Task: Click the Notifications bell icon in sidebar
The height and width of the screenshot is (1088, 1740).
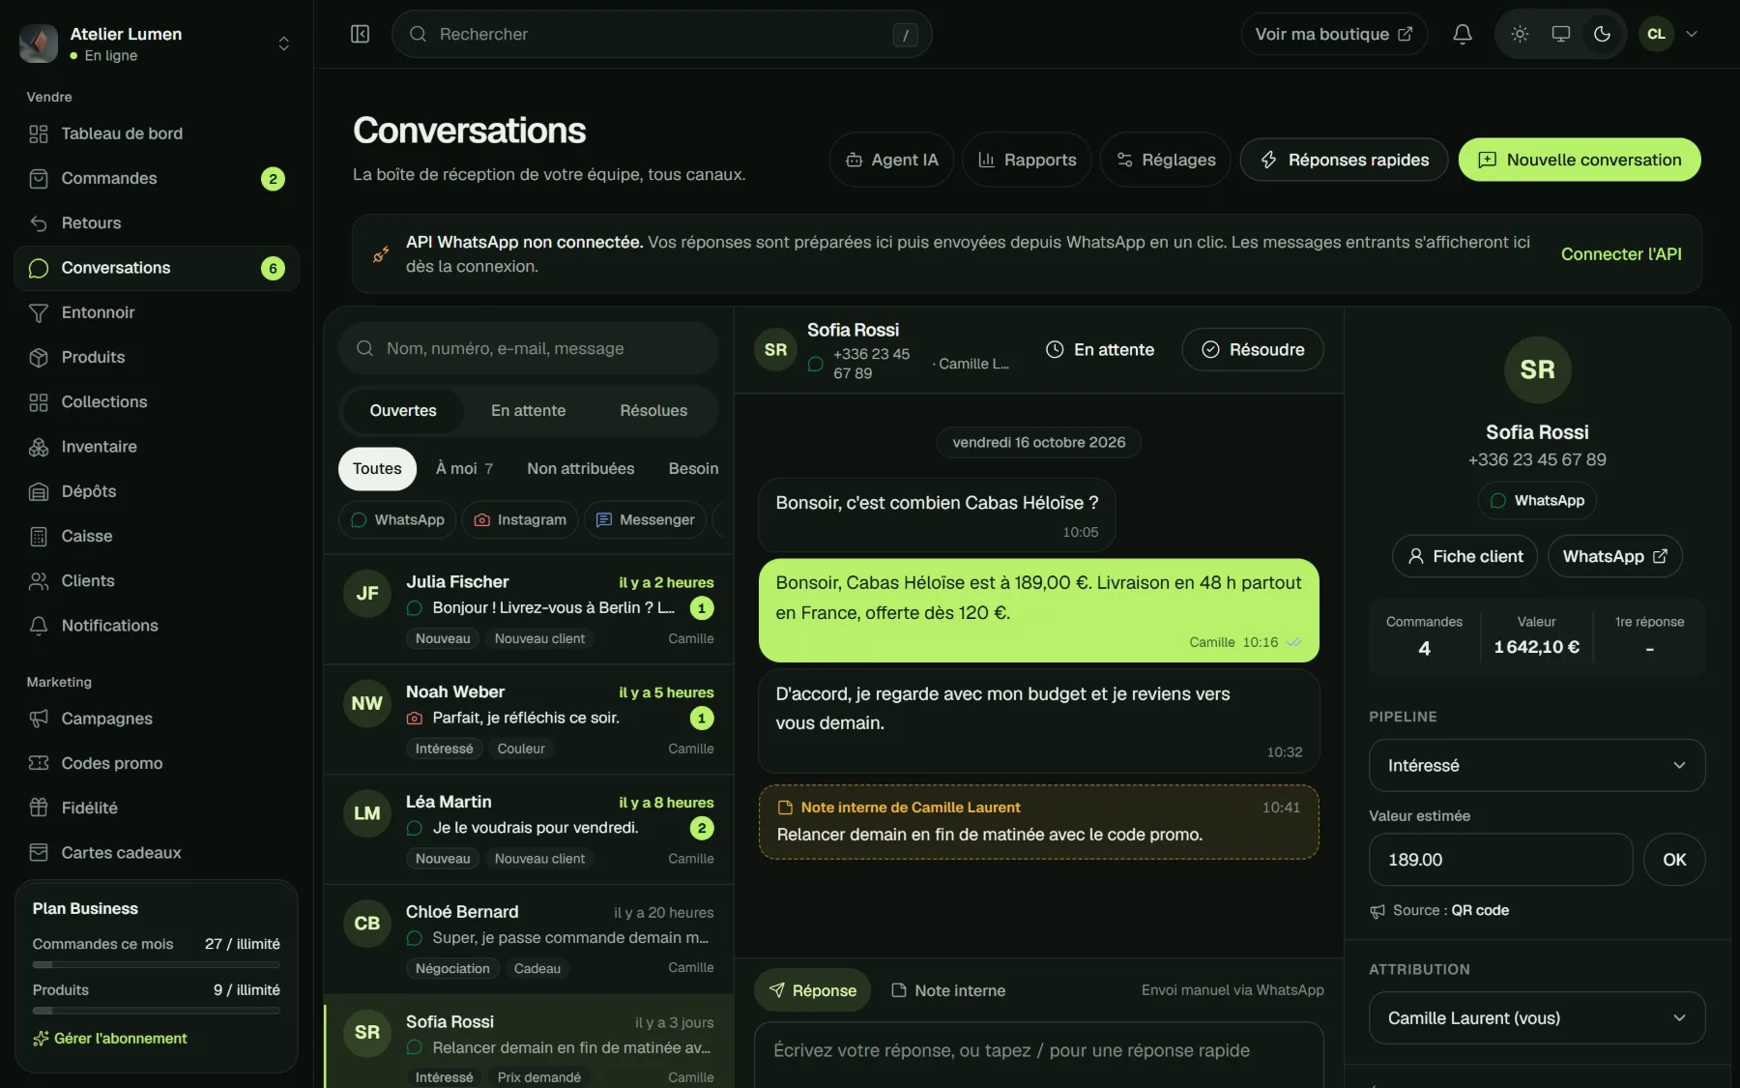Action: [x=39, y=626]
